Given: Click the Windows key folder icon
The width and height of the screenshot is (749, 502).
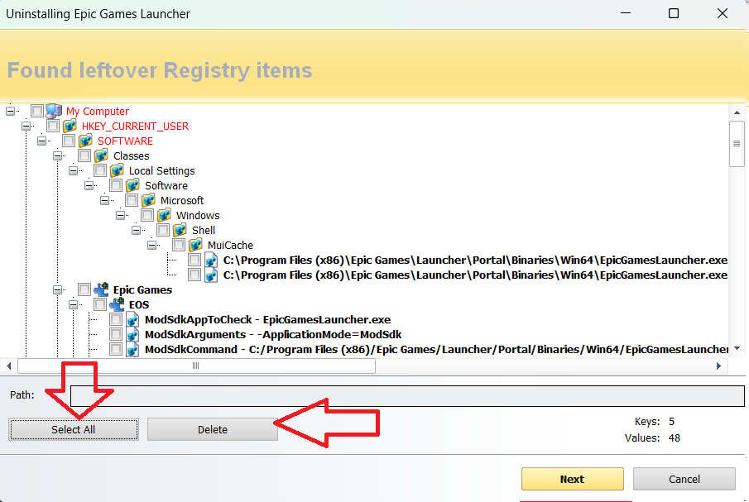Looking at the screenshot, I should pyautogui.click(x=165, y=215).
